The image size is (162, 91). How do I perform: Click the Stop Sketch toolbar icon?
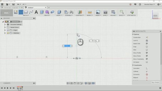[132, 12]
